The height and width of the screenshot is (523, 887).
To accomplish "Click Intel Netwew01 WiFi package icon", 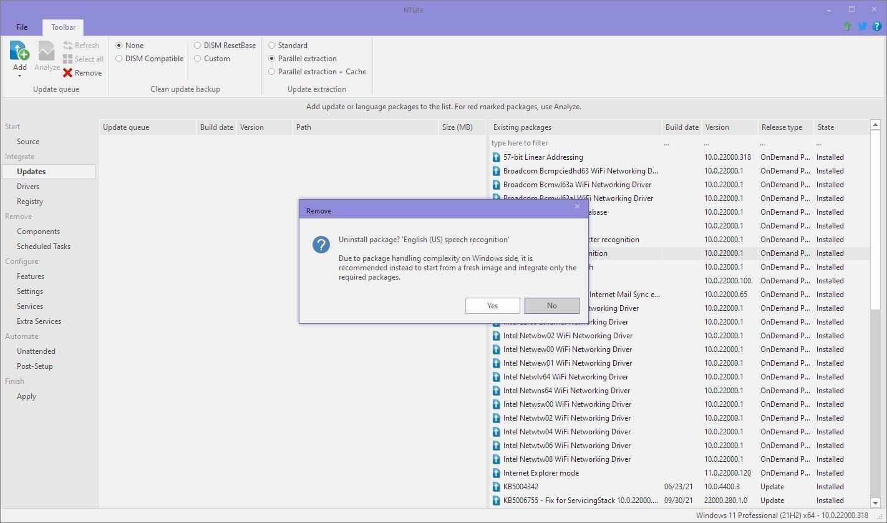I will click(497, 363).
